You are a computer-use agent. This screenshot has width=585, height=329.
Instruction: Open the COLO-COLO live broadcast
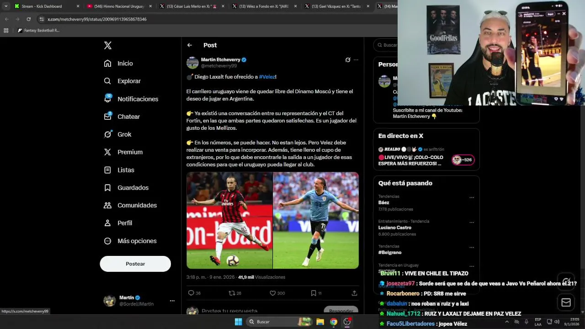(x=410, y=160)
